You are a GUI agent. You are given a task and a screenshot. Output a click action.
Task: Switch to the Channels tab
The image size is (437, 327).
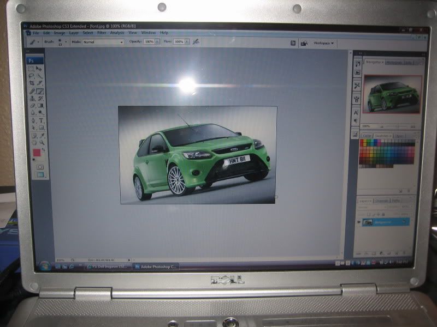pos(381,201)
